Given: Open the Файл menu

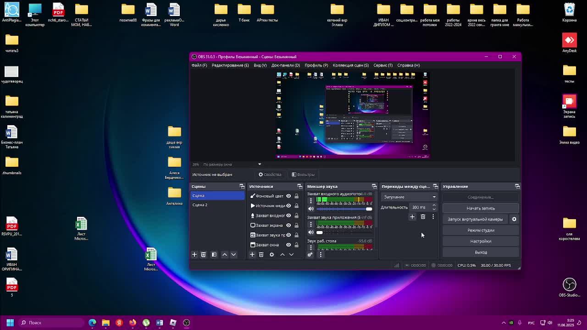Looking at the screenshot, I should (199, 65).
